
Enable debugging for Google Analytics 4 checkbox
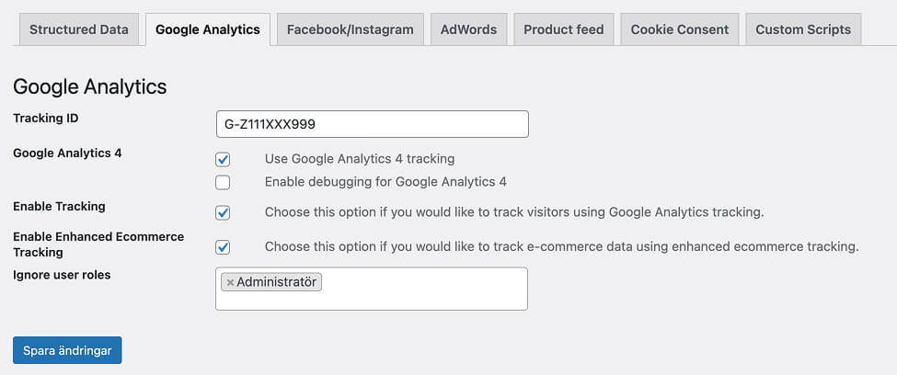click(223, 182)
